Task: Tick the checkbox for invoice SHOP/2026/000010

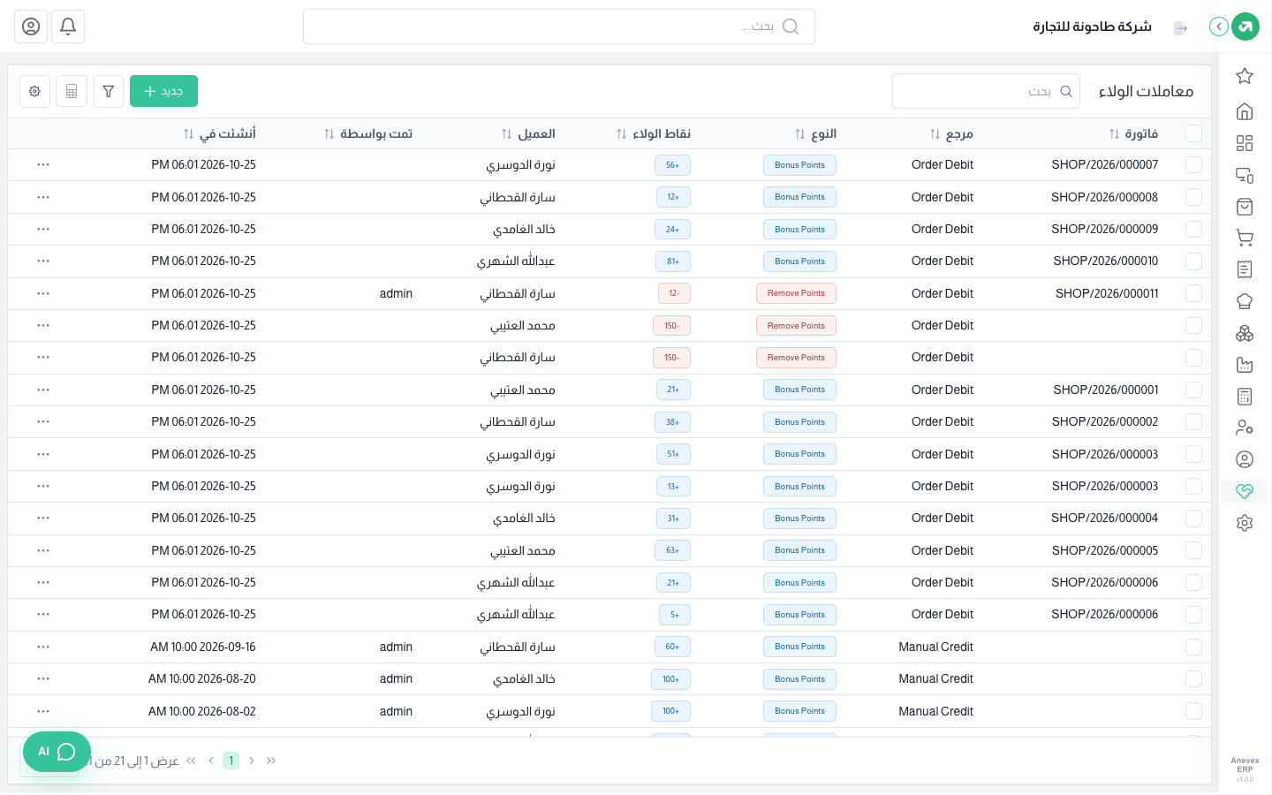Action: point(1194,261)
